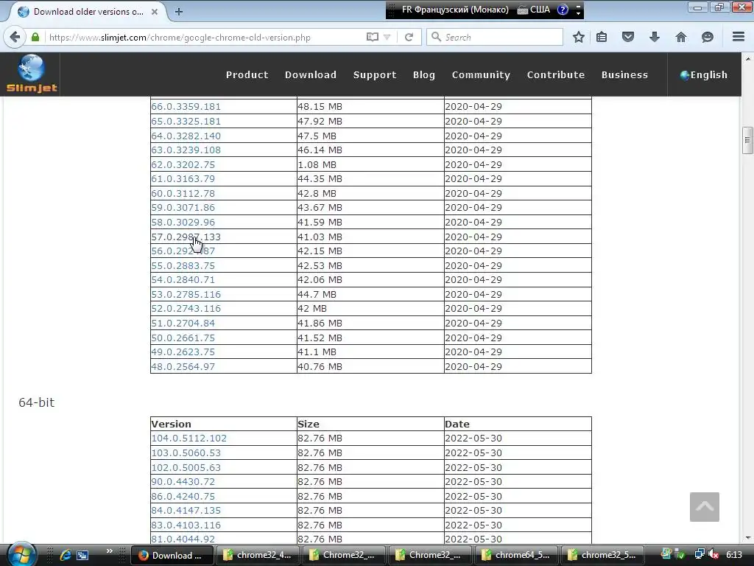754x566 pixels.
Task: Click scrollbar down arrow
Action: (747, 537)
